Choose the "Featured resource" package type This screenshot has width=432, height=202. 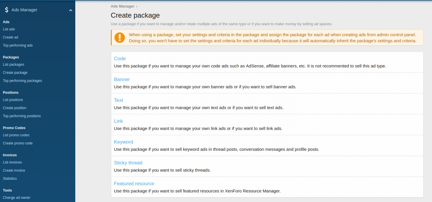pyautogui.click(x=134, y=183)
